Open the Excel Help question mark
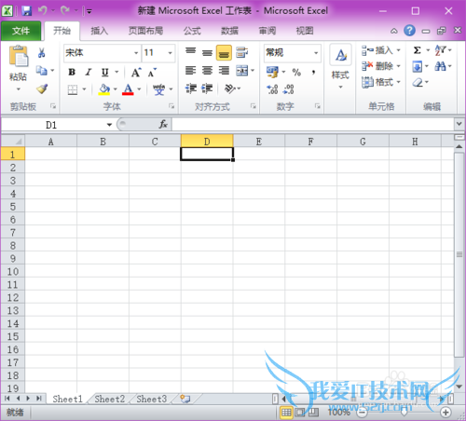The height and width of the screenshot is (421, 466). click(409, 31)
